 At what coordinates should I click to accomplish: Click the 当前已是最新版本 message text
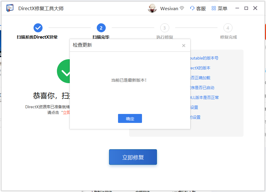click(x=129, y=80)
